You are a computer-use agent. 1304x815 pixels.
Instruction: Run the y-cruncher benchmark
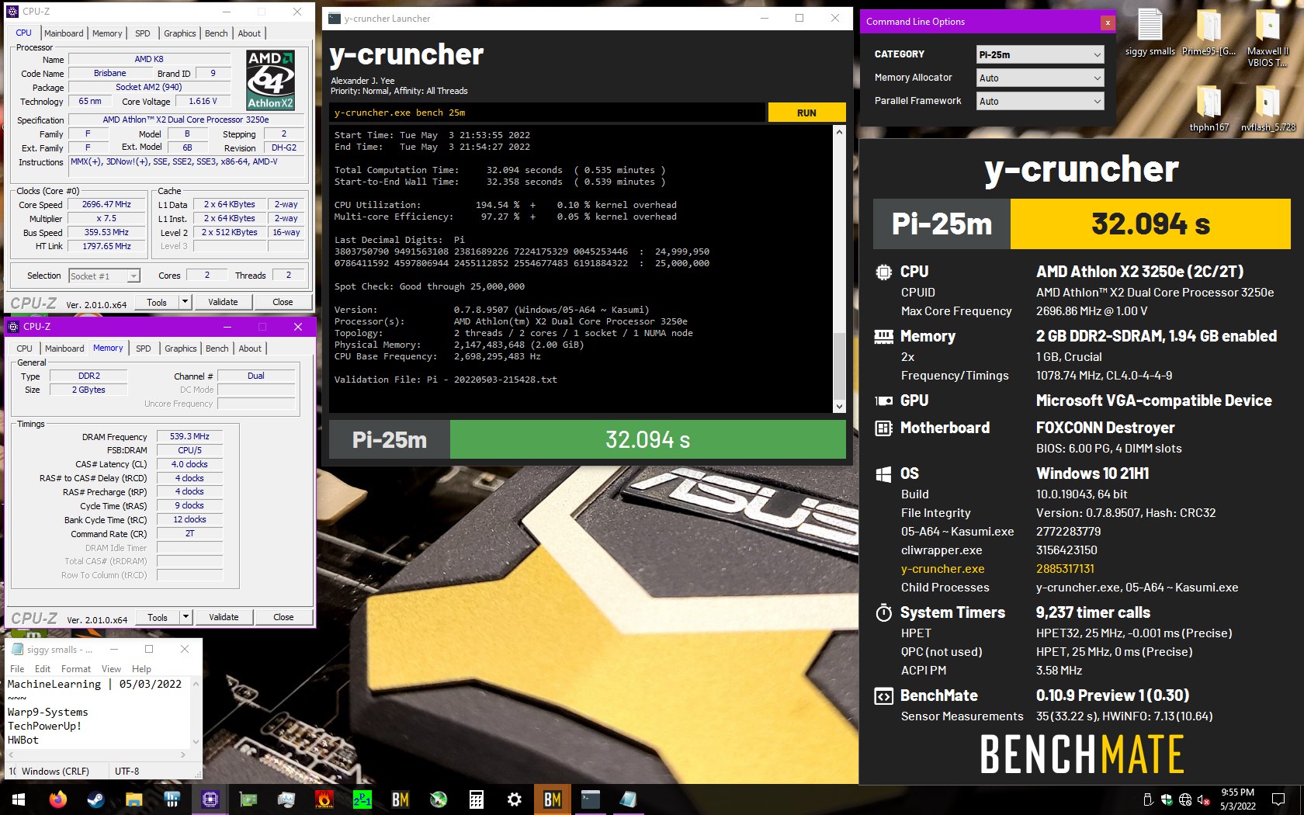coord(806,113)
